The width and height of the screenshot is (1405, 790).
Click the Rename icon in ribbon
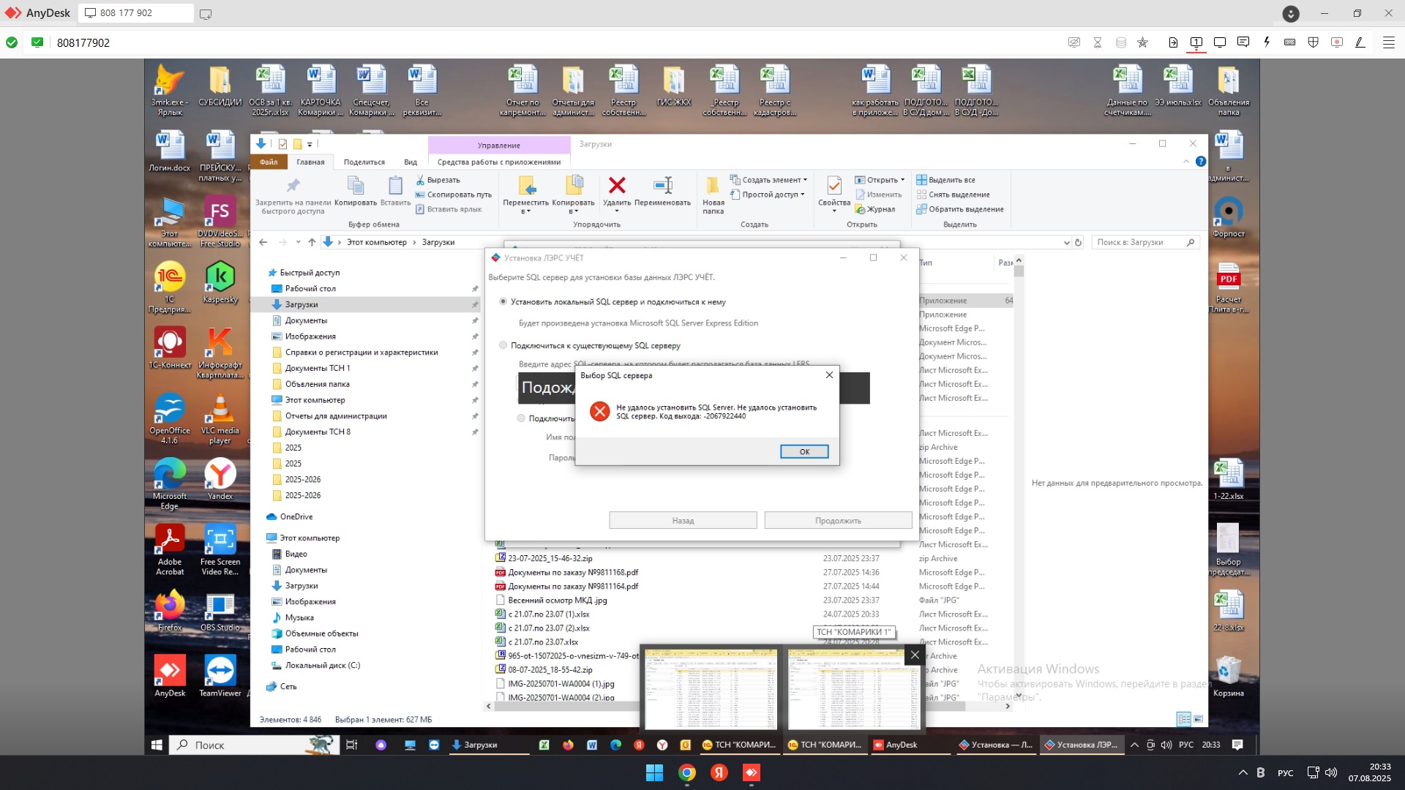coord(663,186)
